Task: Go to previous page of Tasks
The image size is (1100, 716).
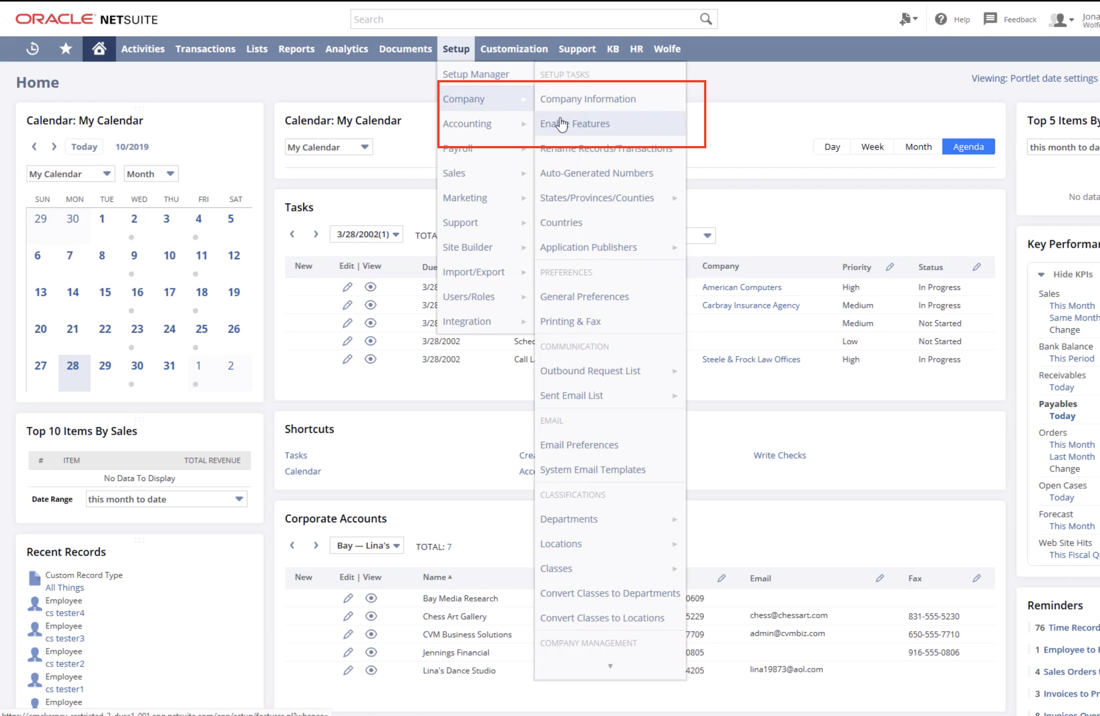Action: [x=292, y=234]
